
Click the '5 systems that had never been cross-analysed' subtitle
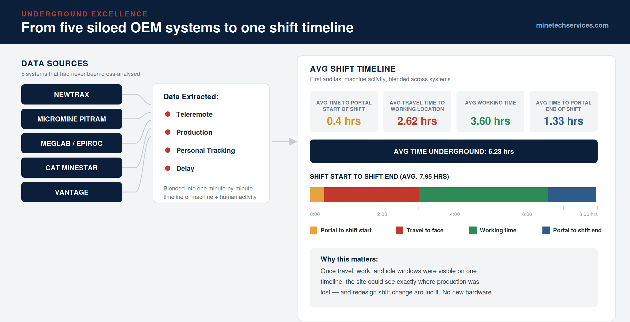81,74
